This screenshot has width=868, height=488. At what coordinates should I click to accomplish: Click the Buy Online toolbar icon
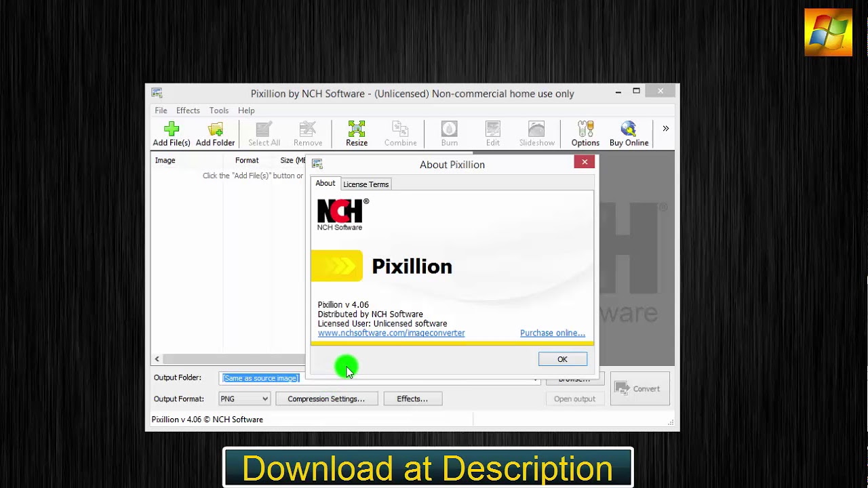629,134
